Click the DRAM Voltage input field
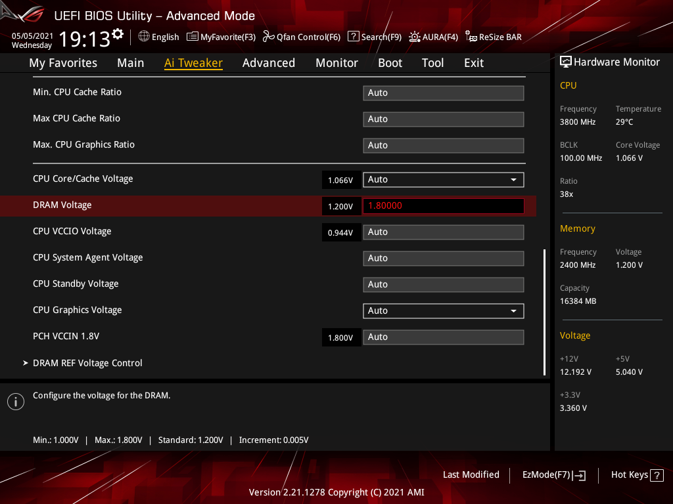This screenshot has height=504, width=673. click(443, 205)
